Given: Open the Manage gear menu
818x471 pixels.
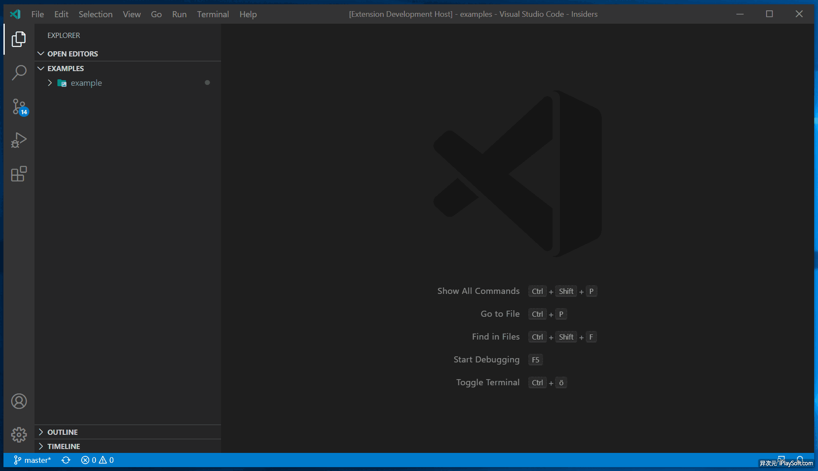Looking at the screenshot, I should tap(19, 434).
